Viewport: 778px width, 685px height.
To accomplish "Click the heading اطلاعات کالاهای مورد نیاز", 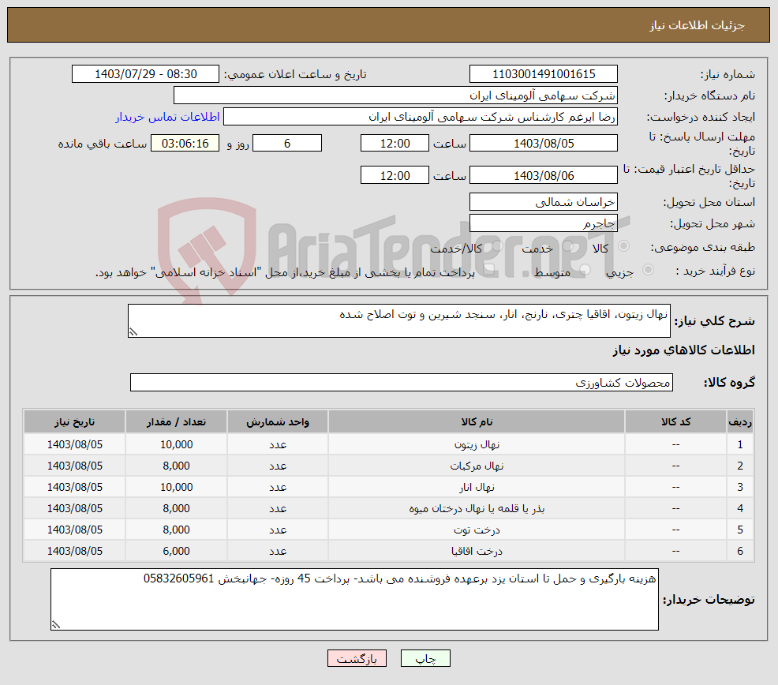I will [x=684, y=350].
